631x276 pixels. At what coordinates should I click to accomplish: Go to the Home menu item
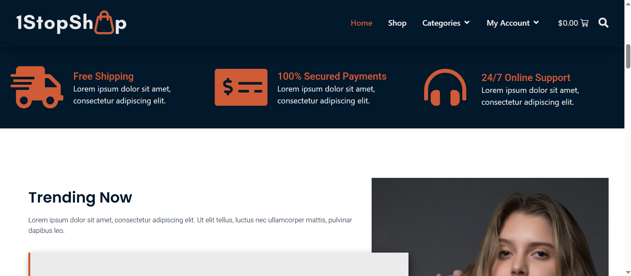coord(361,23)
